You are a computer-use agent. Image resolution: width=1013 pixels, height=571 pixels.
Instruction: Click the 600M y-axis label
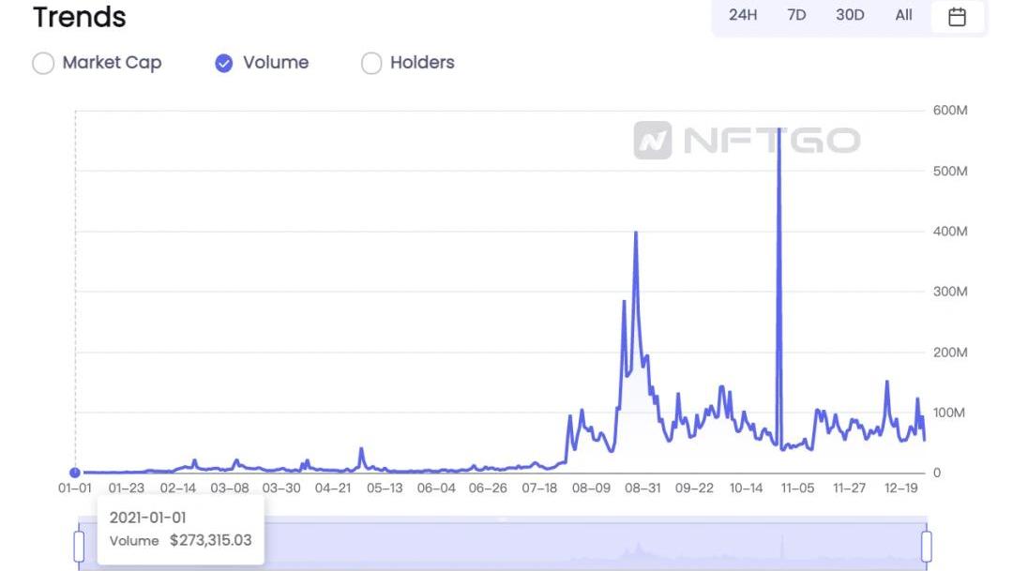950,111
